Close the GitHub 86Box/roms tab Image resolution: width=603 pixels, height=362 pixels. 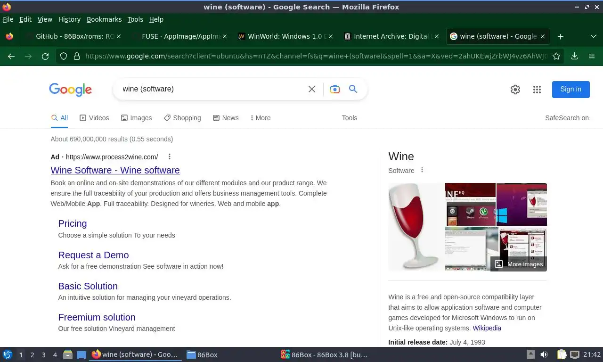(x=119, y=36)
